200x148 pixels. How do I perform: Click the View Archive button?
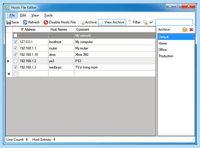point(112,22)
